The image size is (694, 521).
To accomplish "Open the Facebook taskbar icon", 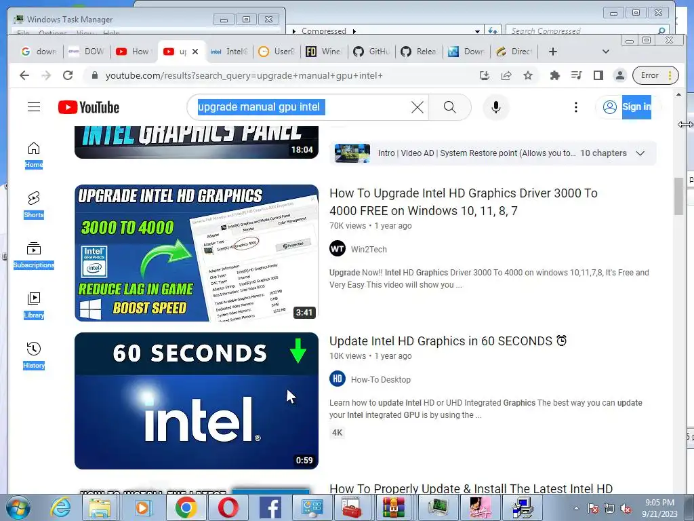I will click(270, 507).
